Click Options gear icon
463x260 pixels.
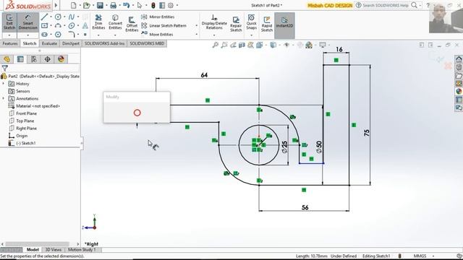(x=171, y=5)
